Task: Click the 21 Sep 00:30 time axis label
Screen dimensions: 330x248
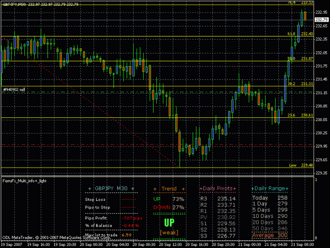Action: (249, 245)
